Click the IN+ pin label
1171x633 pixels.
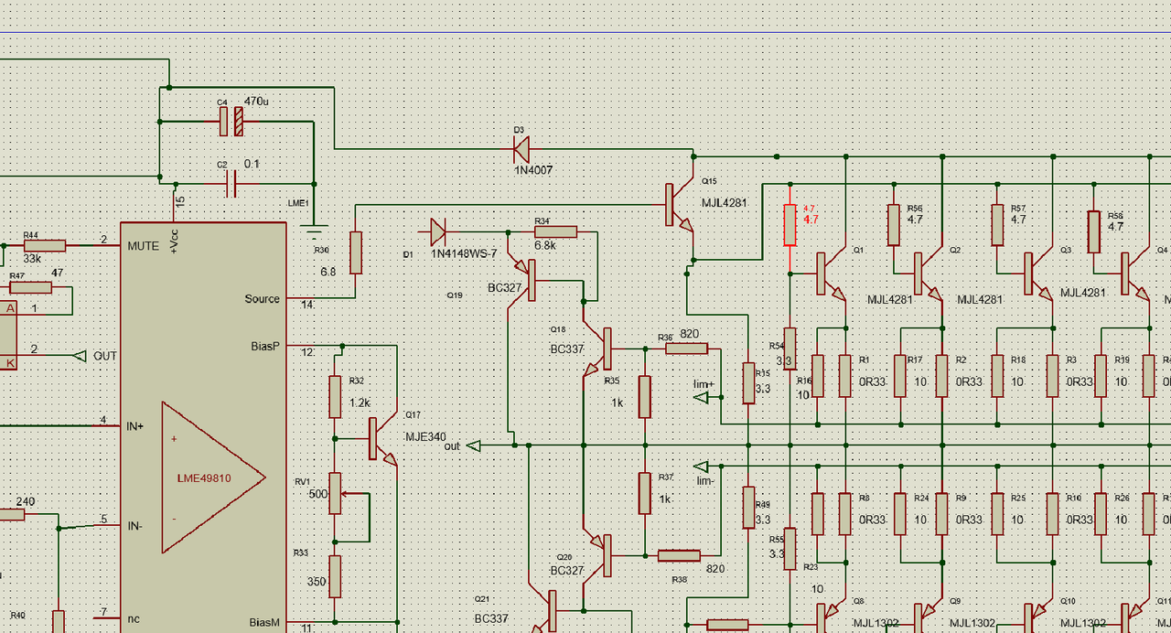click(x=135, y=426)
